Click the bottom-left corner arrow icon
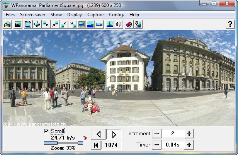 click(64, 24)
